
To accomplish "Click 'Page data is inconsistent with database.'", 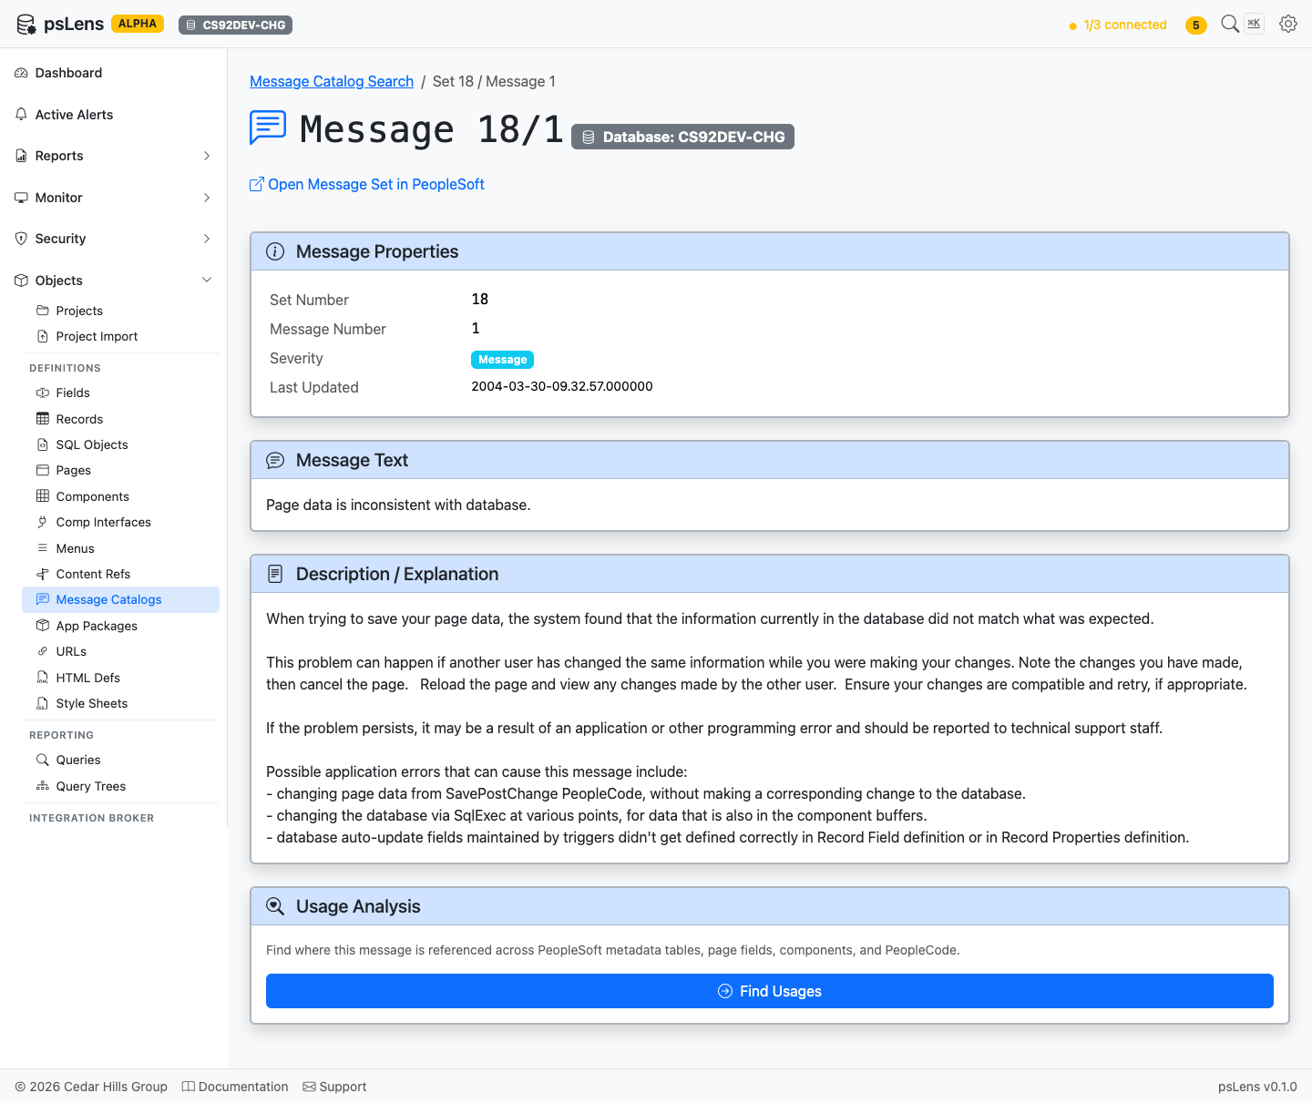I will point(398,505).
